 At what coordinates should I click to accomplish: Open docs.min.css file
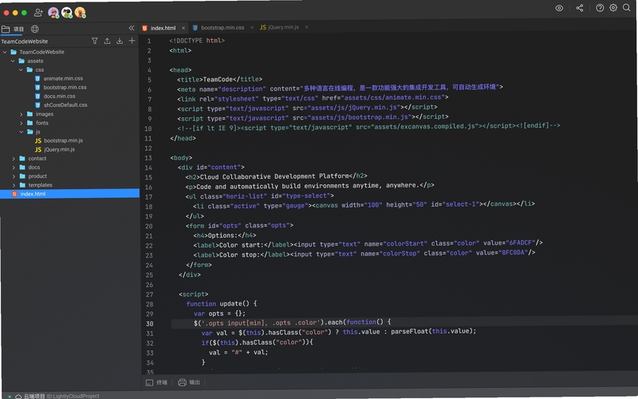(59, 97)
